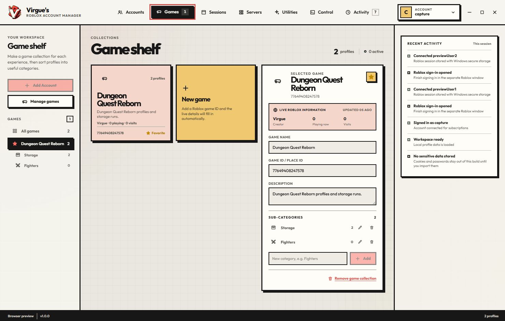Open the Storage category in sidebar
This screenshot has width=505, height=321.
[x=43, y=155]
